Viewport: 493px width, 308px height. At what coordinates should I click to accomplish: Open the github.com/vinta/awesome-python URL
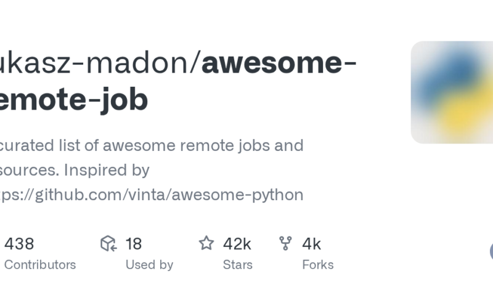[x=152, y=195]
